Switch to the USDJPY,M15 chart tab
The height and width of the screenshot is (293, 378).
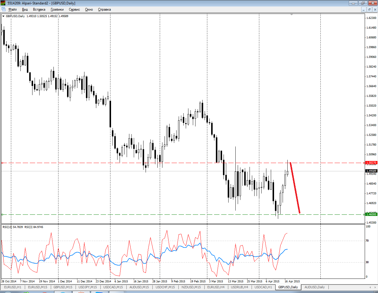tap(88, 287)
